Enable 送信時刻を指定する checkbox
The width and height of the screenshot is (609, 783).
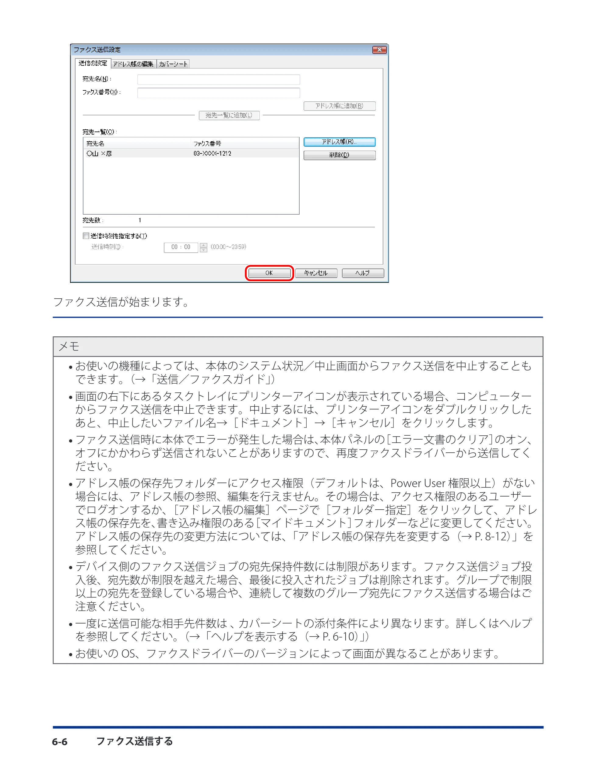point(86,236)
